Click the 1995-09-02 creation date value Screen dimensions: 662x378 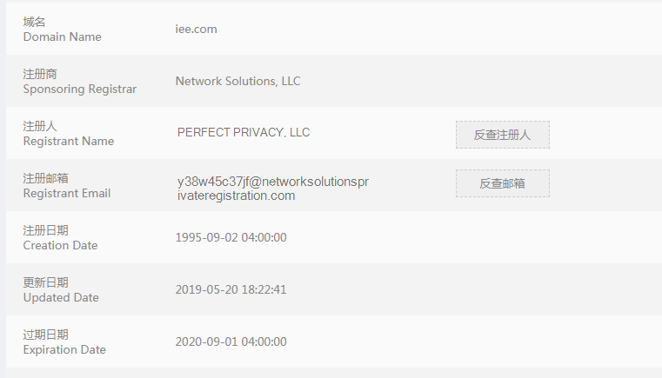tap(231, 237)
